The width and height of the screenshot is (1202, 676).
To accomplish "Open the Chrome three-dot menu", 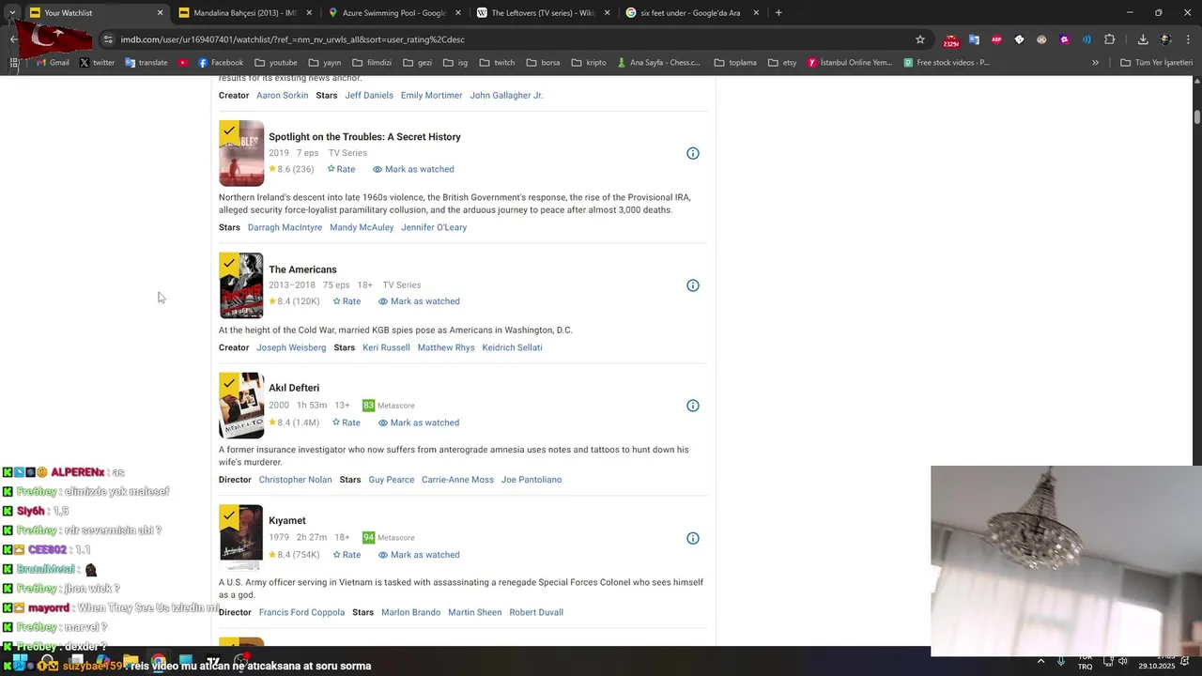I will 1189,39.
